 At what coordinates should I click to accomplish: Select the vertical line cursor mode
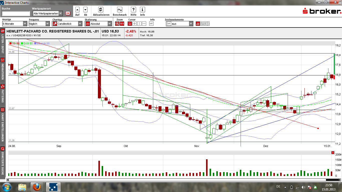139,24
